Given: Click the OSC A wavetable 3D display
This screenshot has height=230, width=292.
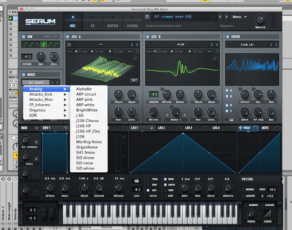Looking at the screenshot, I should coord(103,69).
